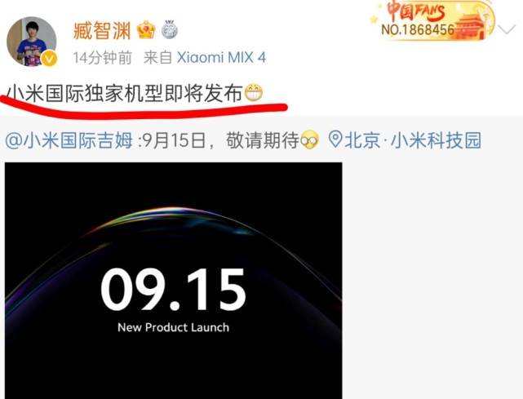This screenshot has width=523, height=399.
Task: Tap the location pin icon
Action: [x=335, y=140]
